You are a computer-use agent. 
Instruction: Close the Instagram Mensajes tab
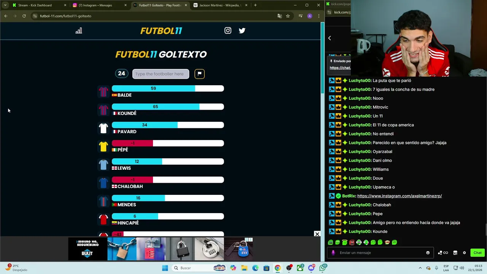tap(126, 5)
